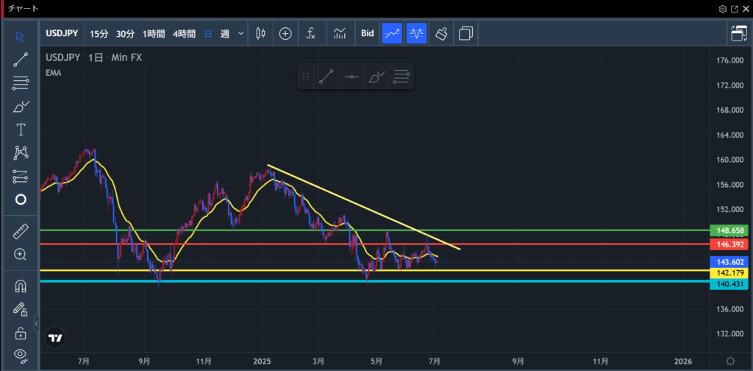Switch to 4時間 timeframe
The image size is (753, 371).
[x=185, y=34]
